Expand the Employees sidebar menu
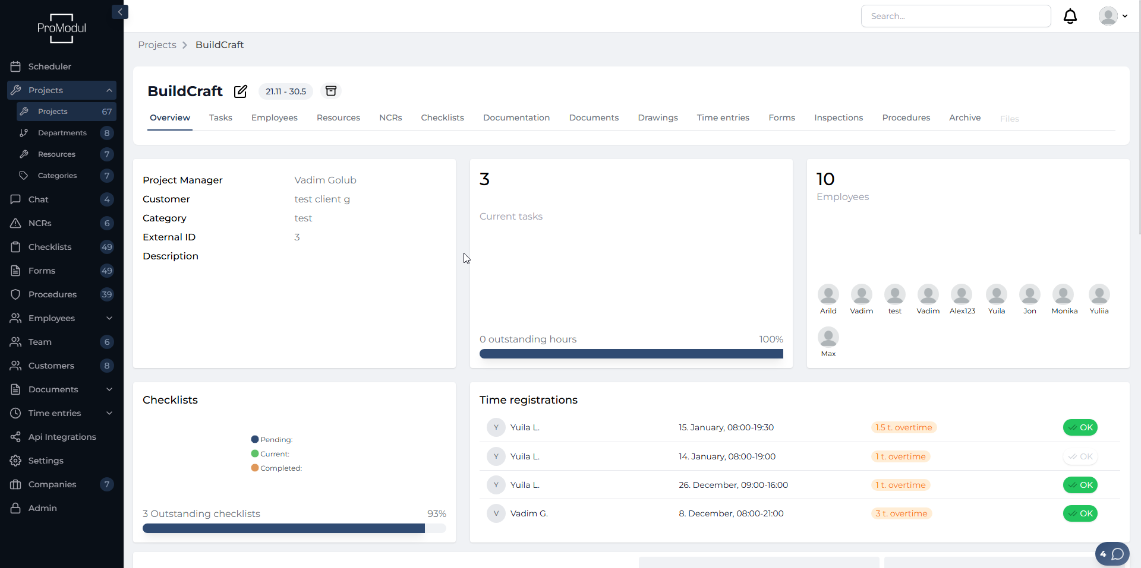Viewport: 1141px width, 568px height. (x=109, y=318)
